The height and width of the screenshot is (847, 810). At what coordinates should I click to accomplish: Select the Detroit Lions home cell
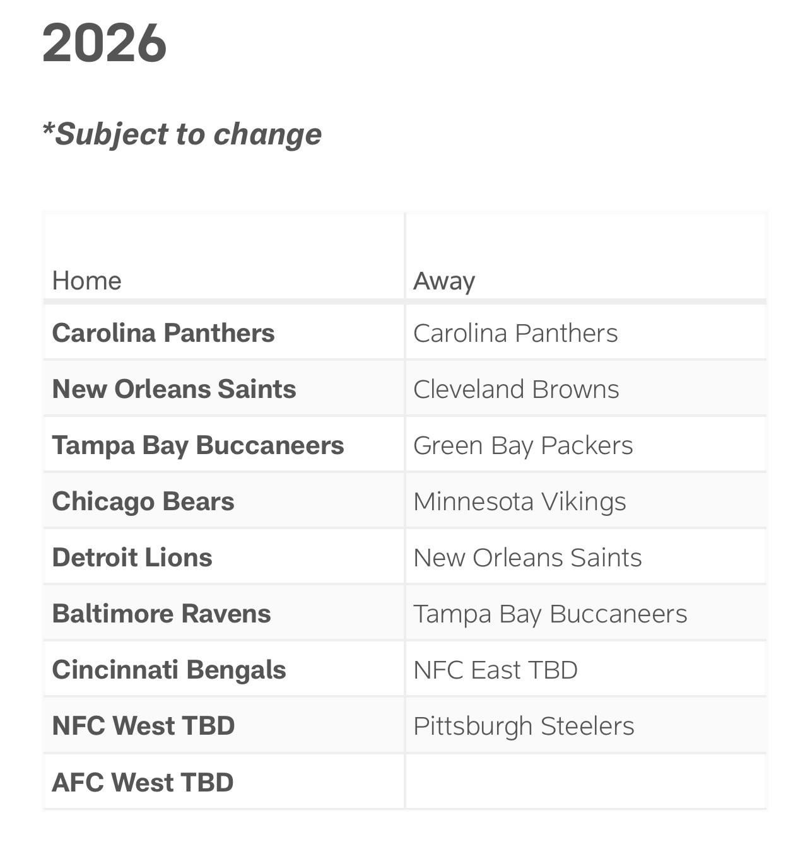pyautogui.click(x=132, y=558)
